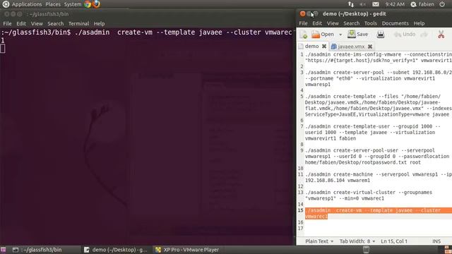Click the Ubuntu logo in top panel
This screenshot has width=452, height=254.
(x=6, y=4)
